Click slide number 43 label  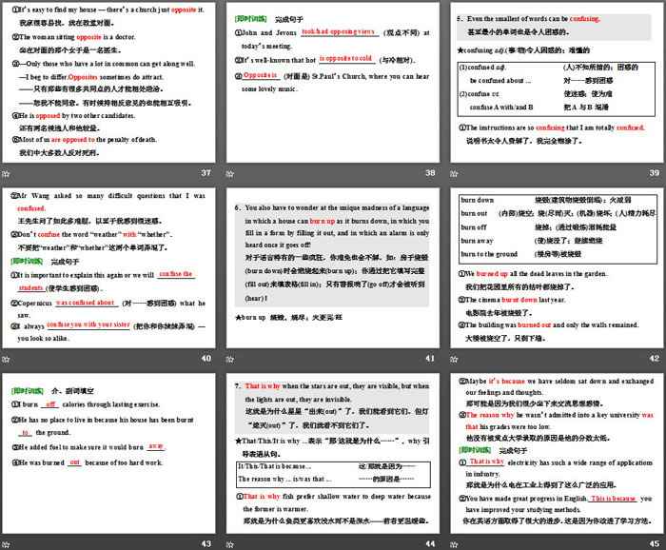tap(206, 543)
